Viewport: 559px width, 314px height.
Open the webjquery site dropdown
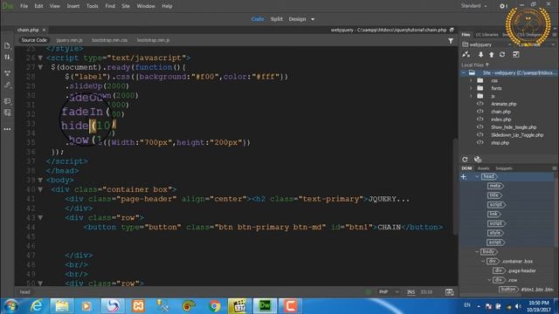(x=487, y=44)
